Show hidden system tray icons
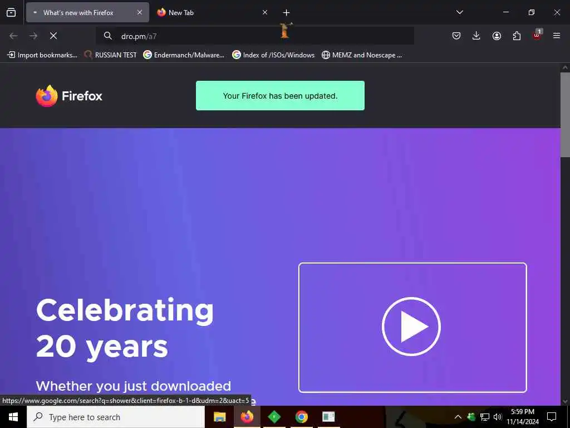Viewport: 570px width, 428px height. point(458,417)
